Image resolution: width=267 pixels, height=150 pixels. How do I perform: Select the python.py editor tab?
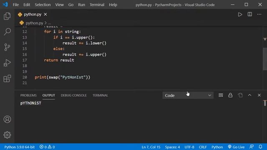click(x=33, y=15)
